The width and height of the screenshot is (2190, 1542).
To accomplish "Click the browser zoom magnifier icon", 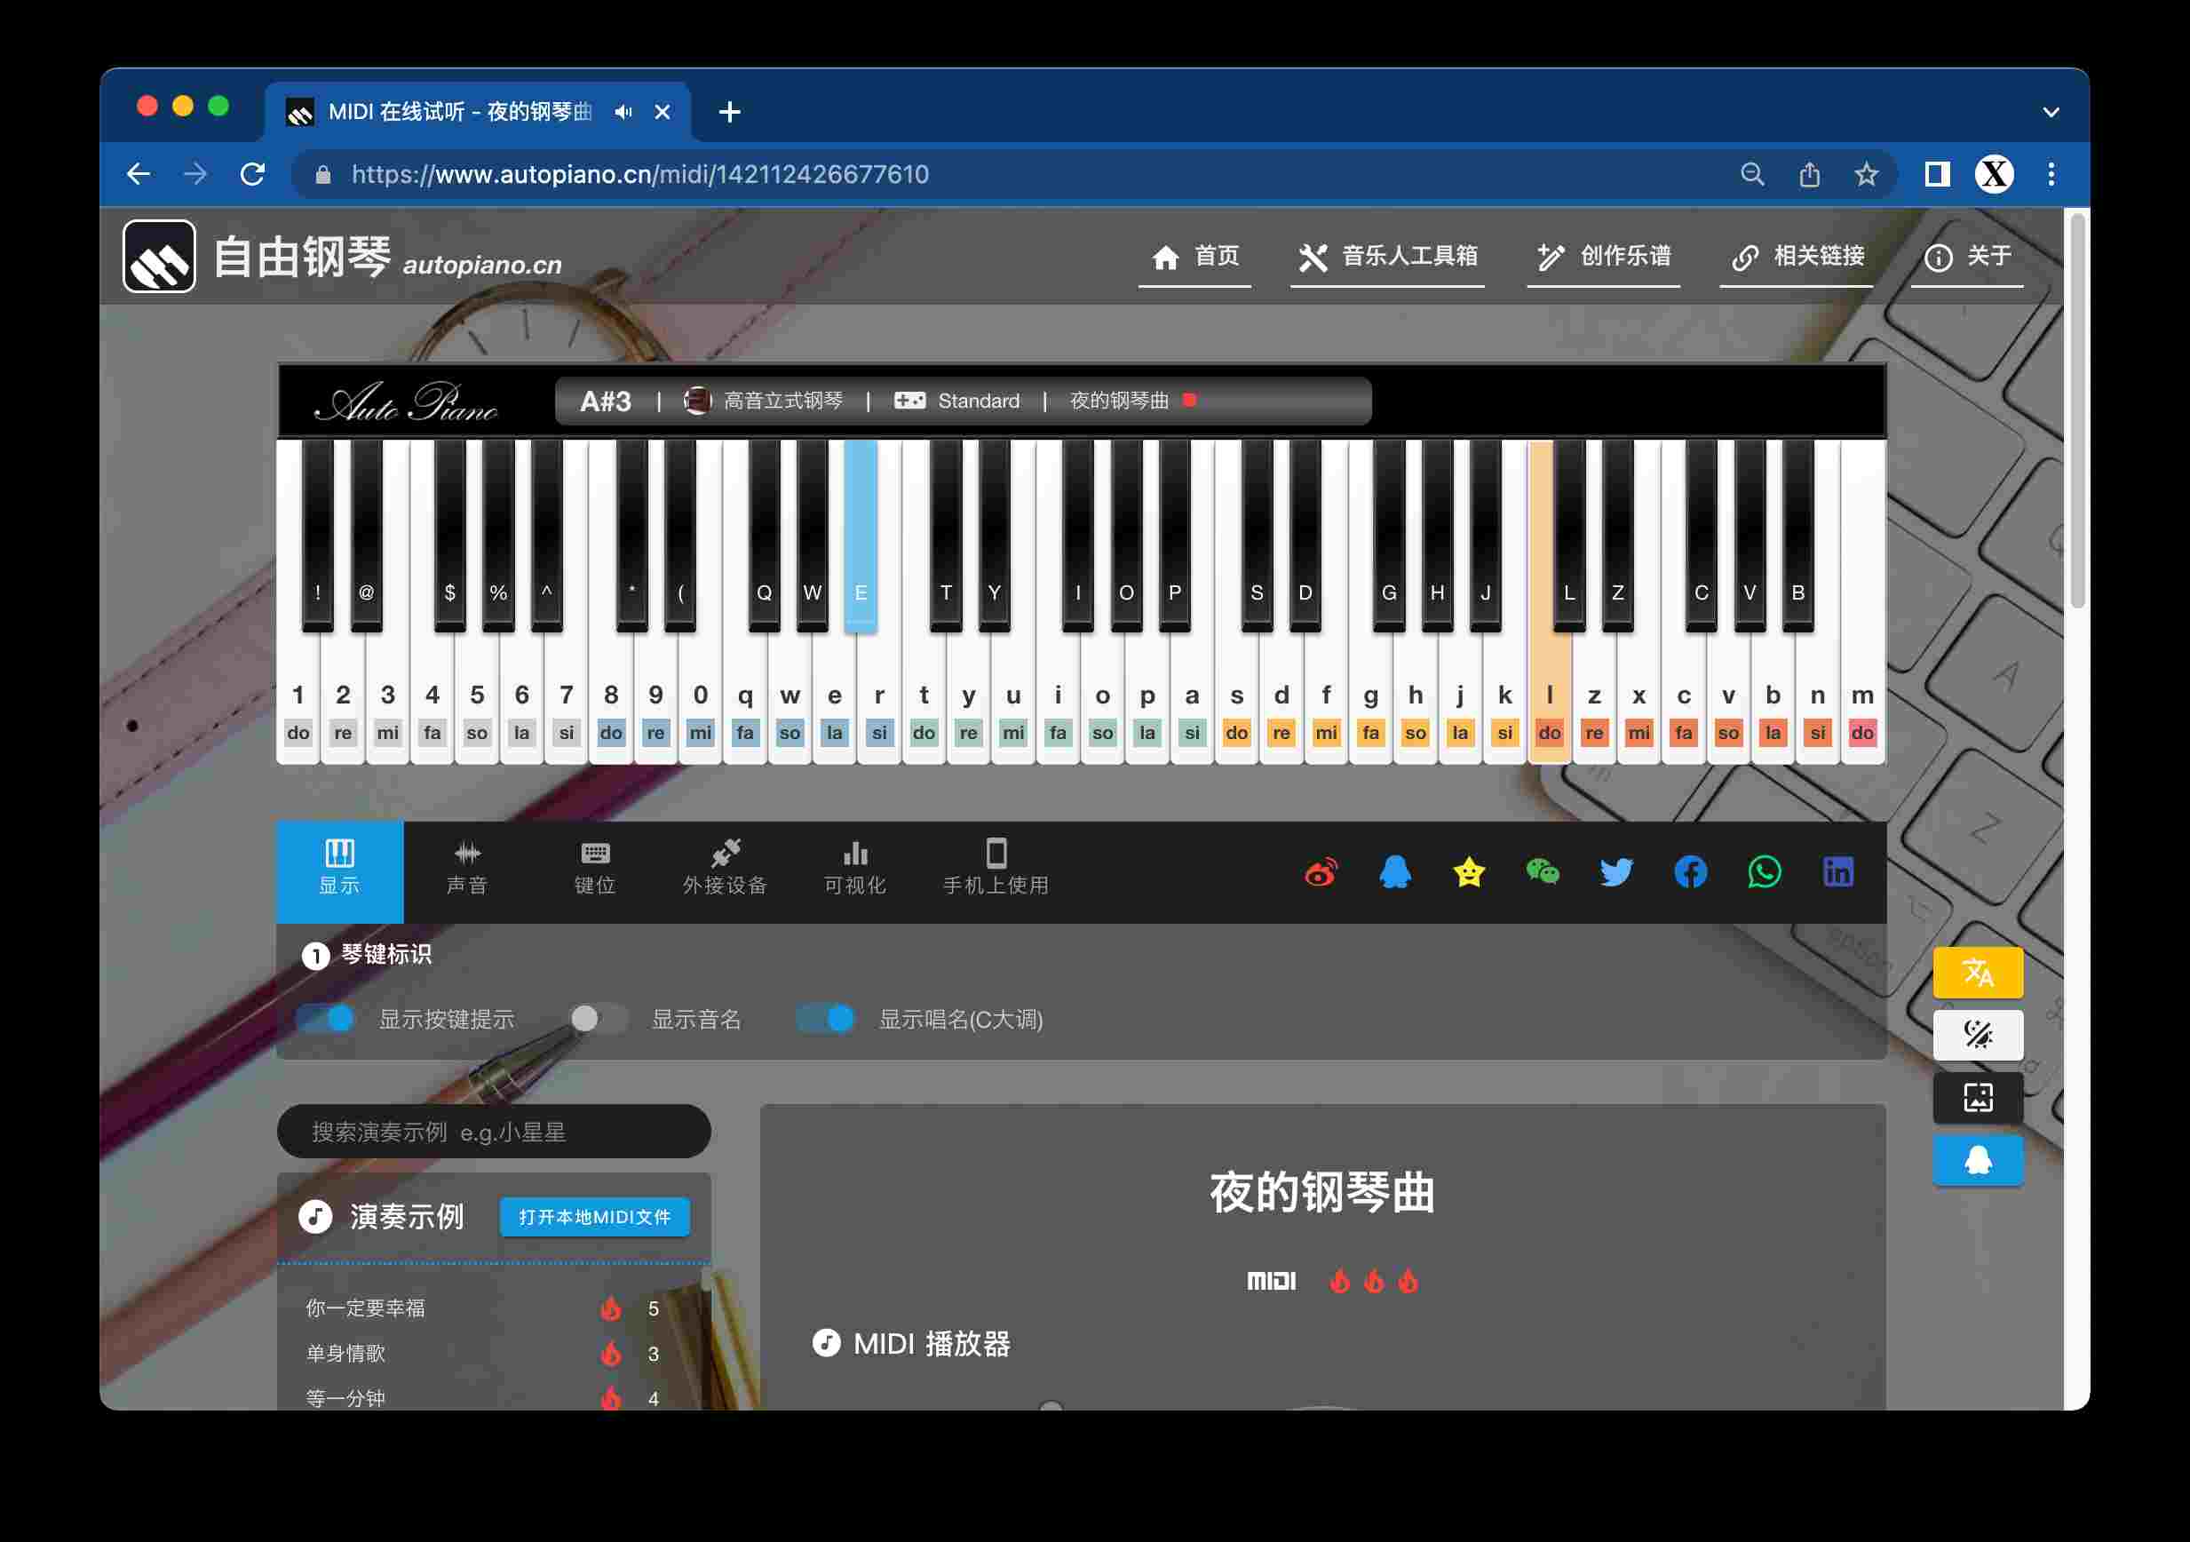I will pos(1752,175).
